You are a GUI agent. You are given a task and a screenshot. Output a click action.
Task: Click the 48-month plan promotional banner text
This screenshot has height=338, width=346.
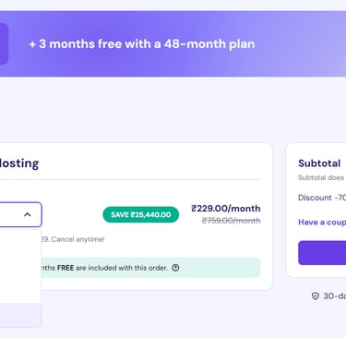(x=142, y=44)
